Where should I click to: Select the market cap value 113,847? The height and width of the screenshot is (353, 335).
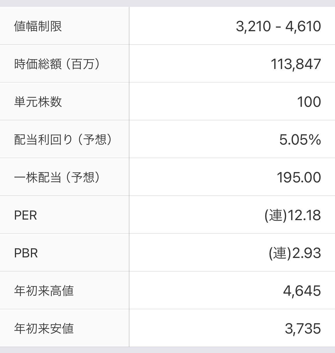(x=296, y=64)
